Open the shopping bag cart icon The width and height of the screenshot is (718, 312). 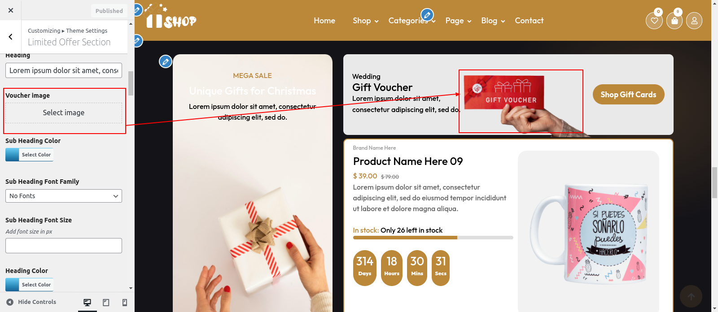point(674,21)
